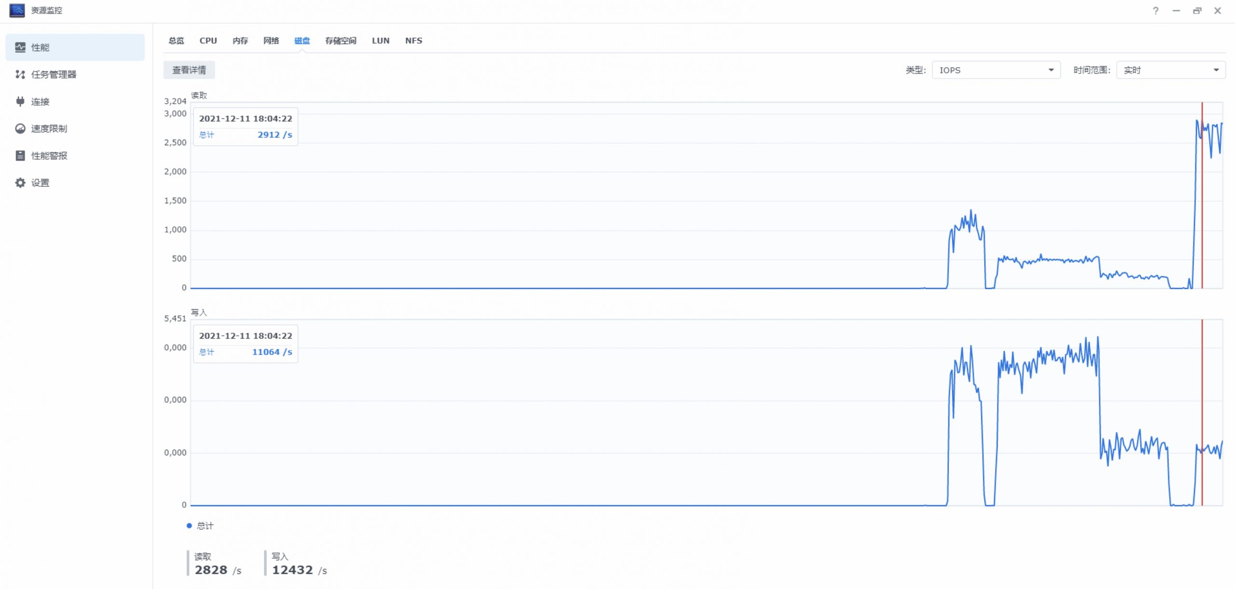This screenshot has width=1235, height=589.
Task: Switch to the NFS tab
Action: click(414, 41)
